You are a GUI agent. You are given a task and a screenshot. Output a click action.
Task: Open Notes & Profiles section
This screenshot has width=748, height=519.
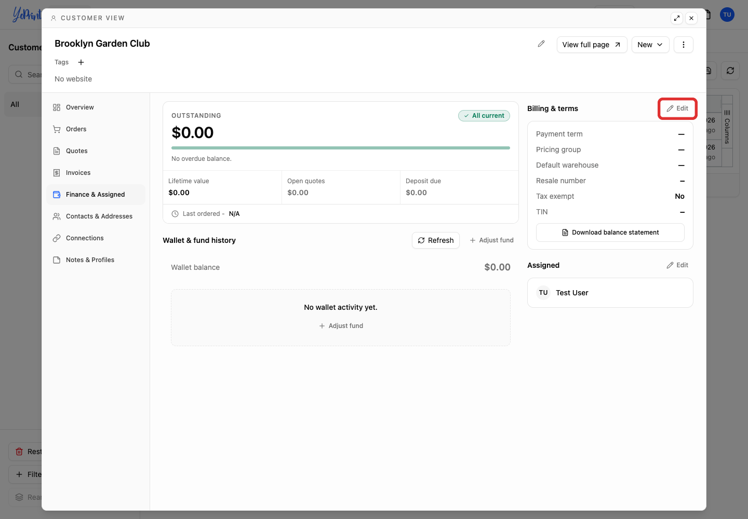(96, 260)
